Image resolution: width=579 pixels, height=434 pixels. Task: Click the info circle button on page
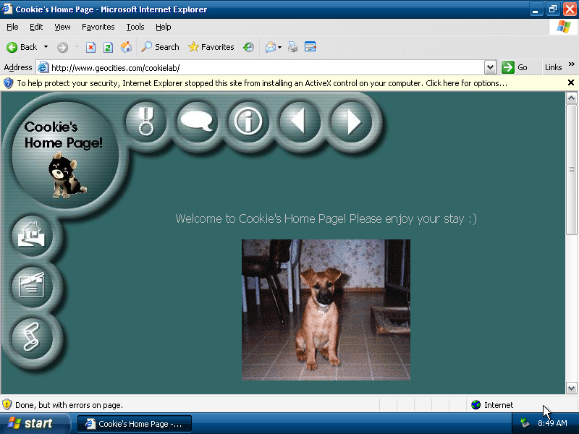click(248, 120)
